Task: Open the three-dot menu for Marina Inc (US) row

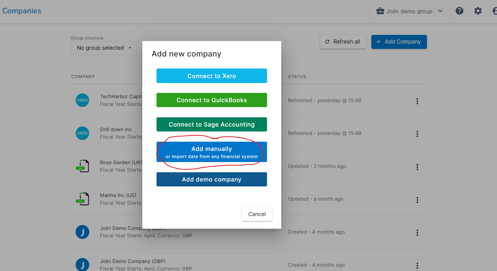Action: point(417,200)
